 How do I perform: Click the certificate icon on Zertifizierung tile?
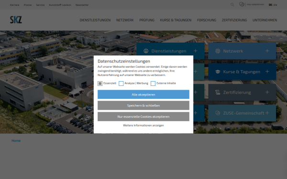point(218,92)
